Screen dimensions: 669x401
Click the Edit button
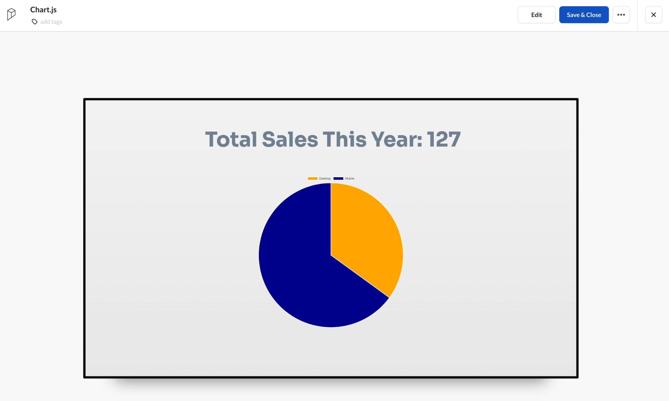coord(536,15)
